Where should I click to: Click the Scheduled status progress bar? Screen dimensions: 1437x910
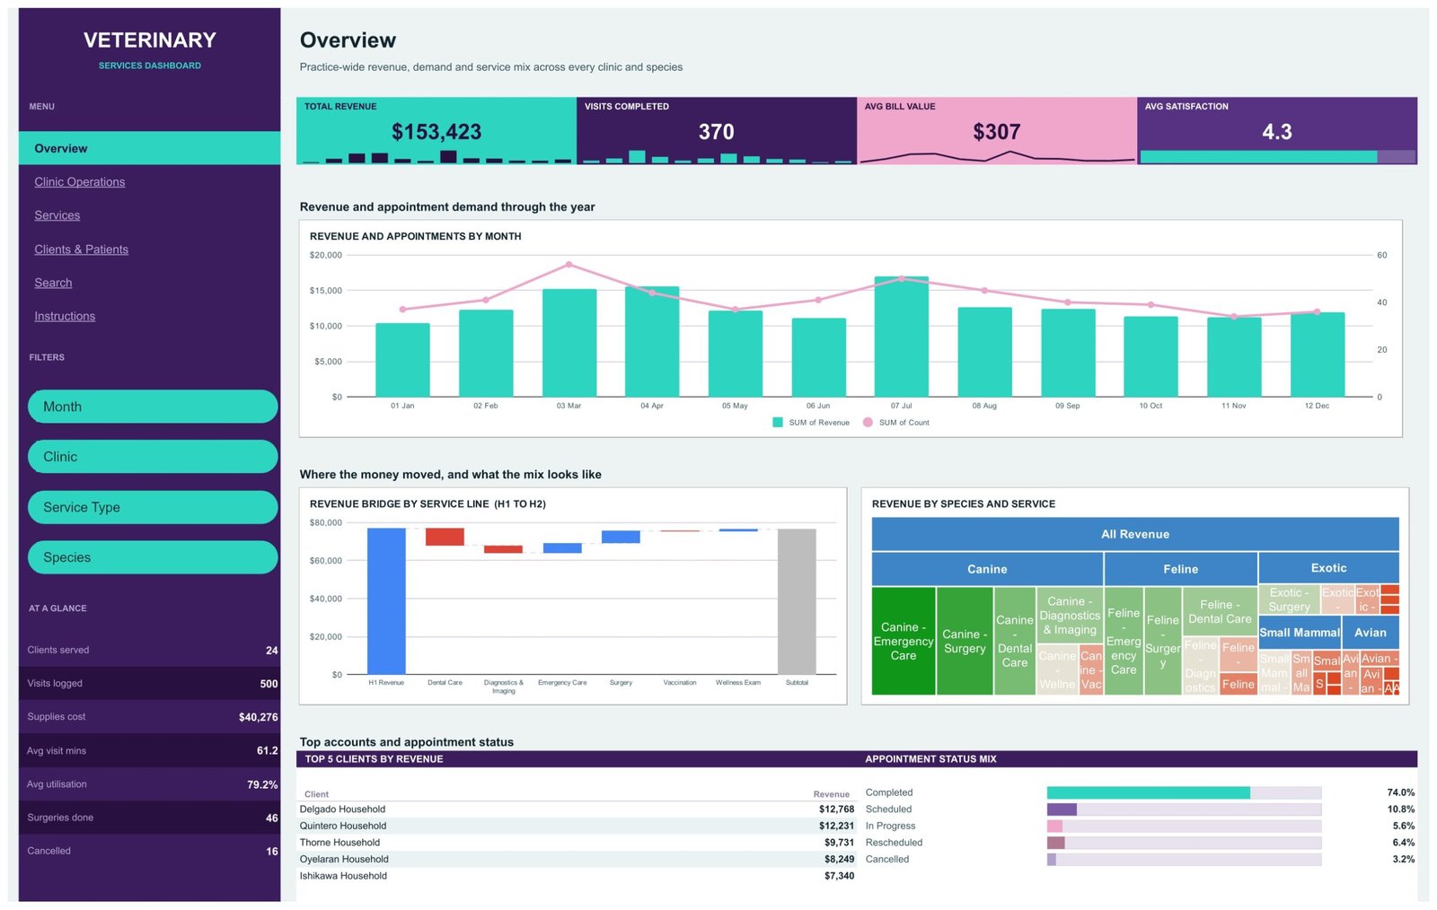coord(1184,809)
